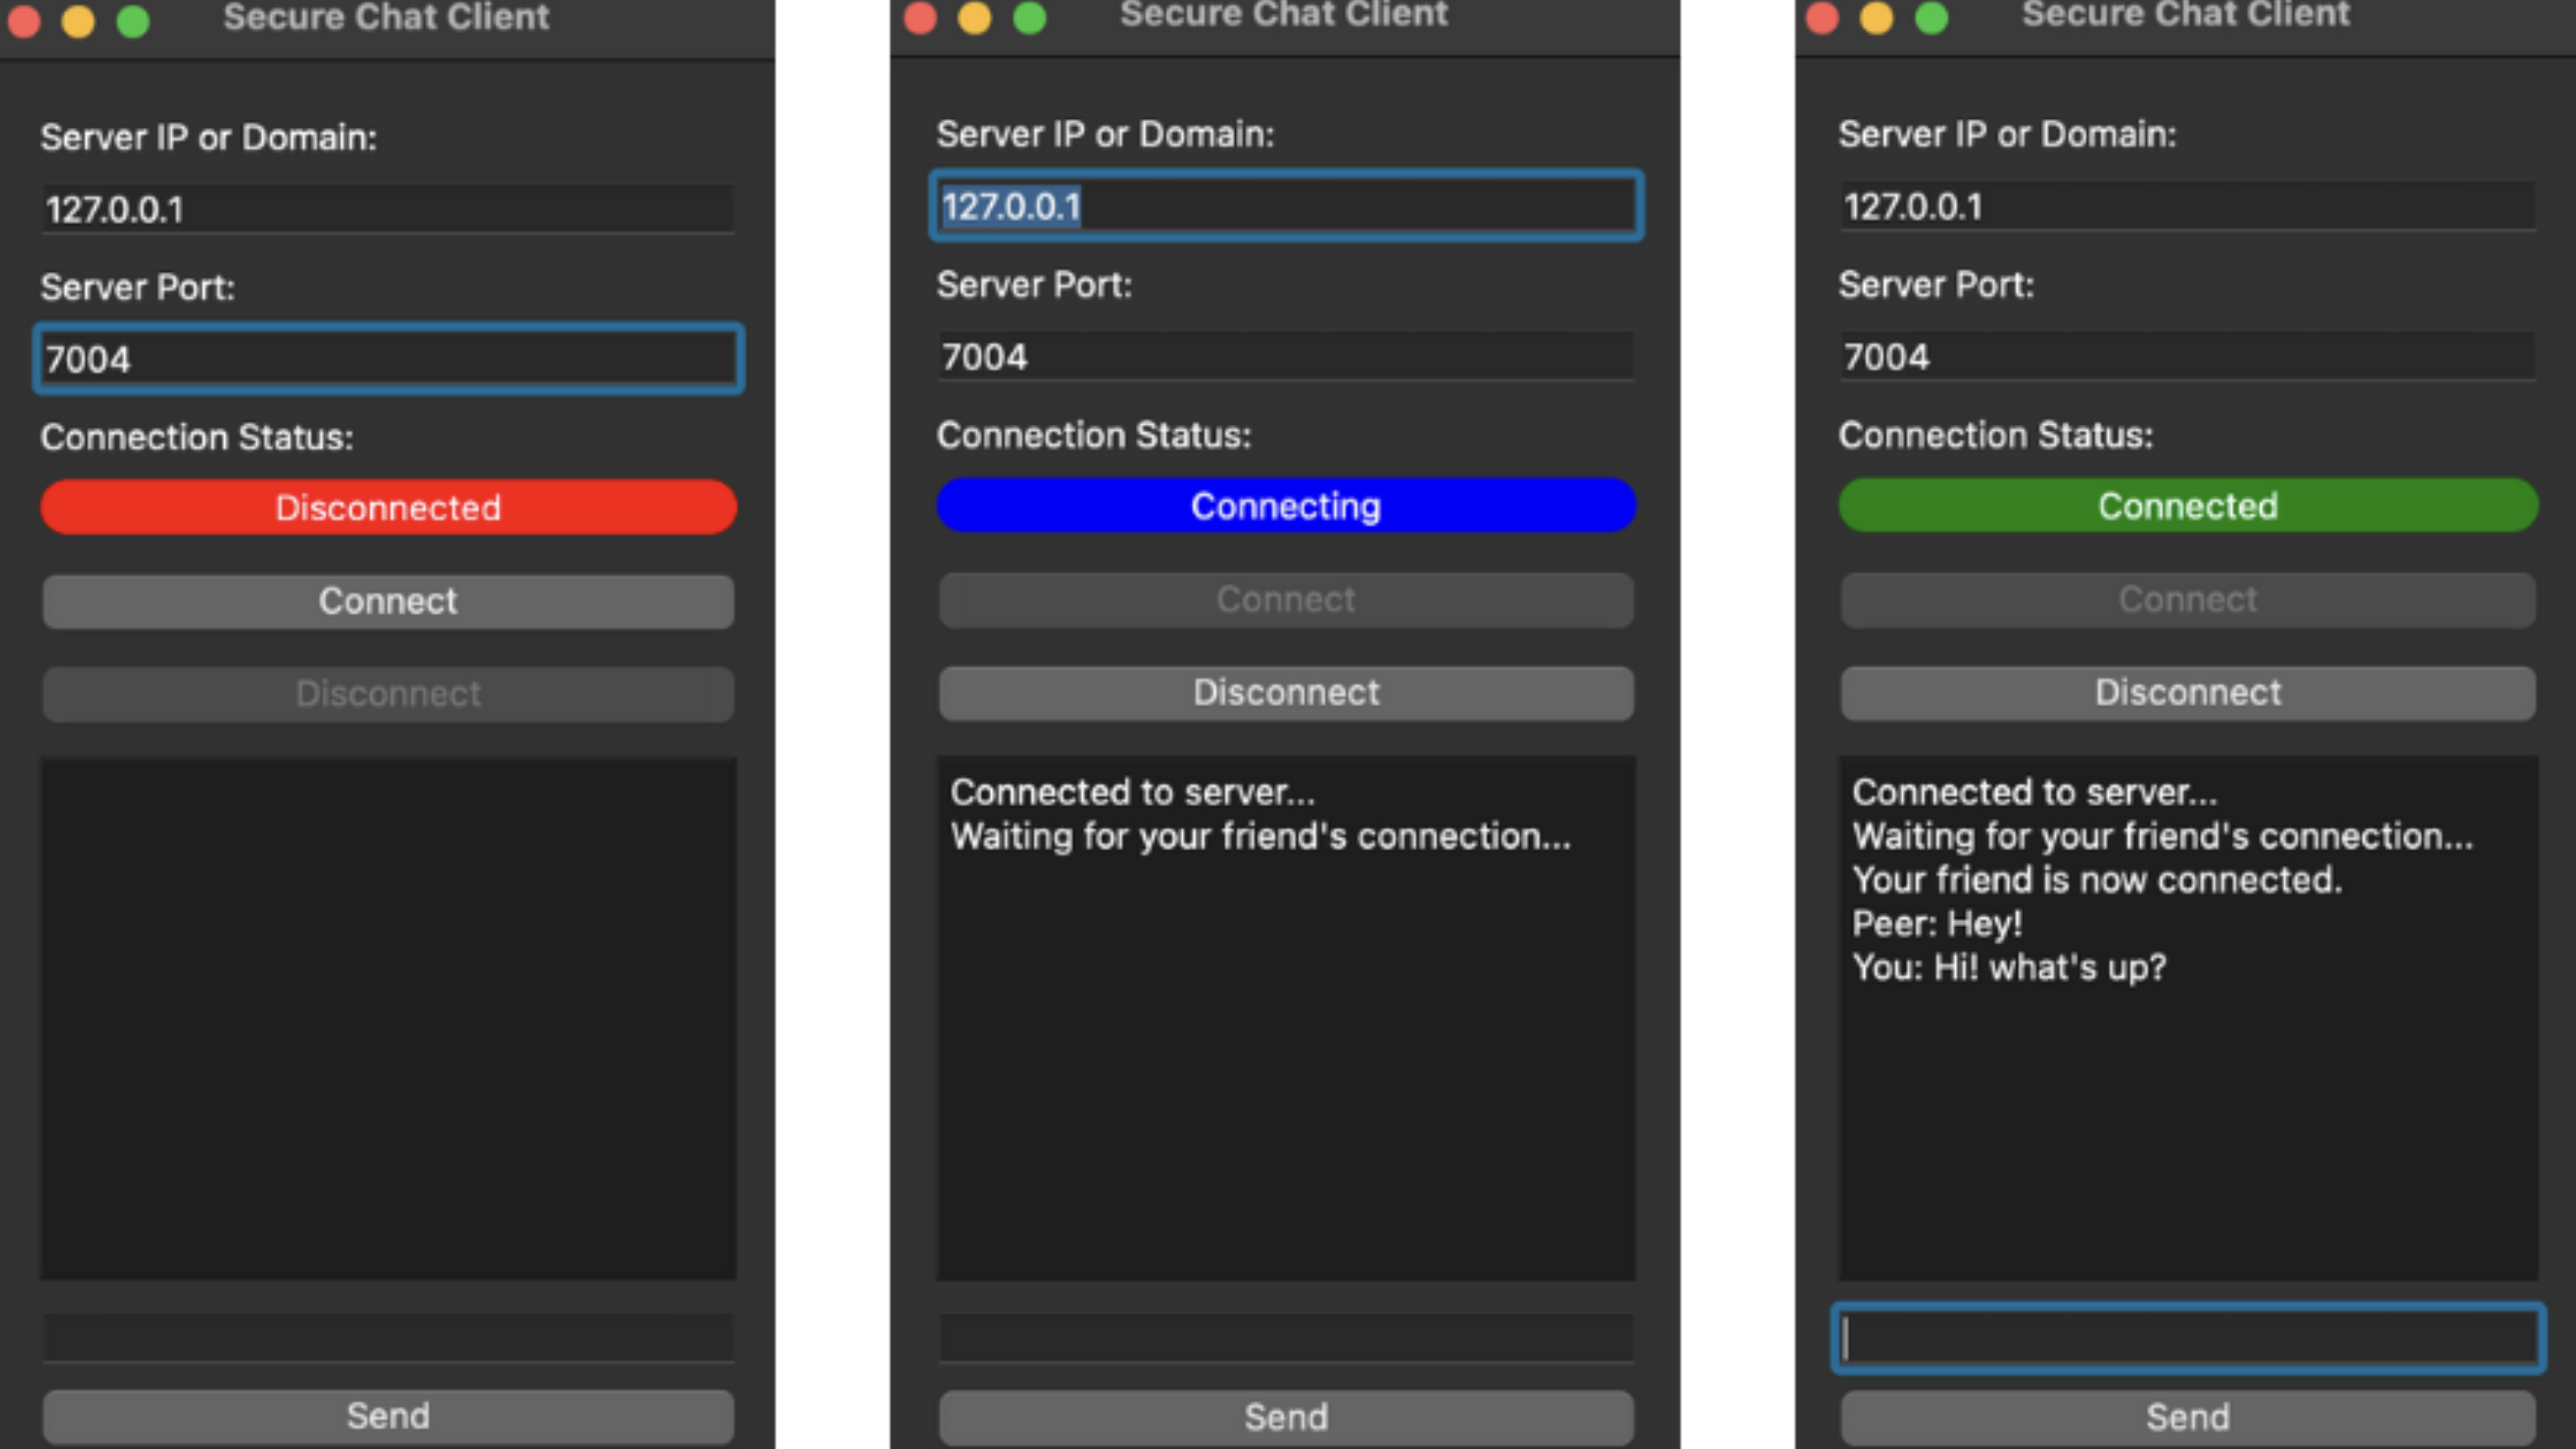2576x1449 pixels.
Task: Click the message input in the Disconnected window
Action: pyautogui.click(x=388, y=1338)
